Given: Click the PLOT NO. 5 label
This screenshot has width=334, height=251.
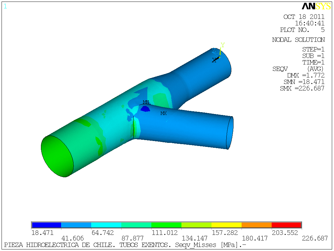Looking at the screenshot, I should (x=302, y=30).
